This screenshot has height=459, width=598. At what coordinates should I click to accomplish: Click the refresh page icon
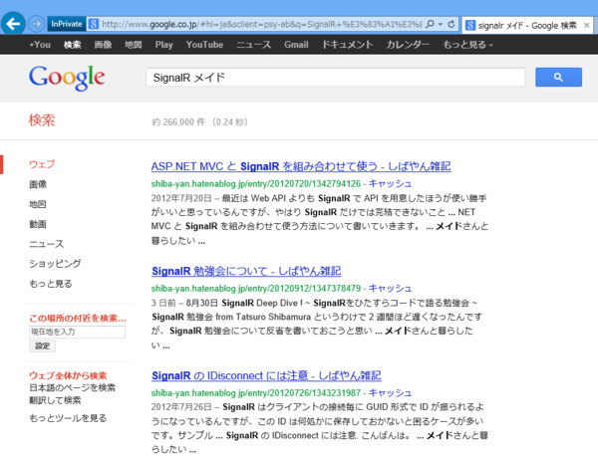point(451,24)
